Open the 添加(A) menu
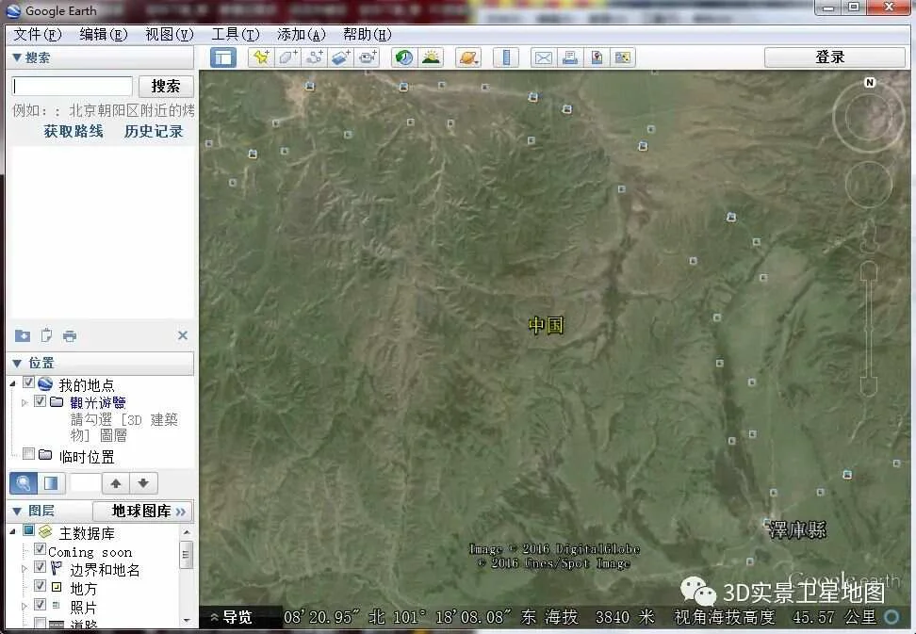916x634 pixels. click(x=302, y=35)
